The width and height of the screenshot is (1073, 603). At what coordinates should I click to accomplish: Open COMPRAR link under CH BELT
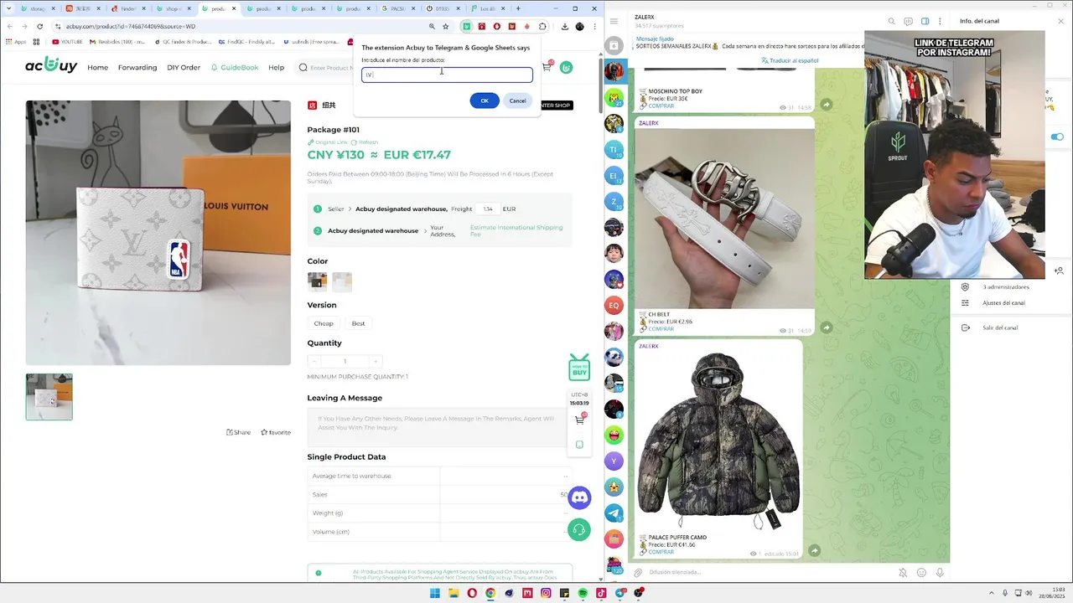click(x=661, y=329)
